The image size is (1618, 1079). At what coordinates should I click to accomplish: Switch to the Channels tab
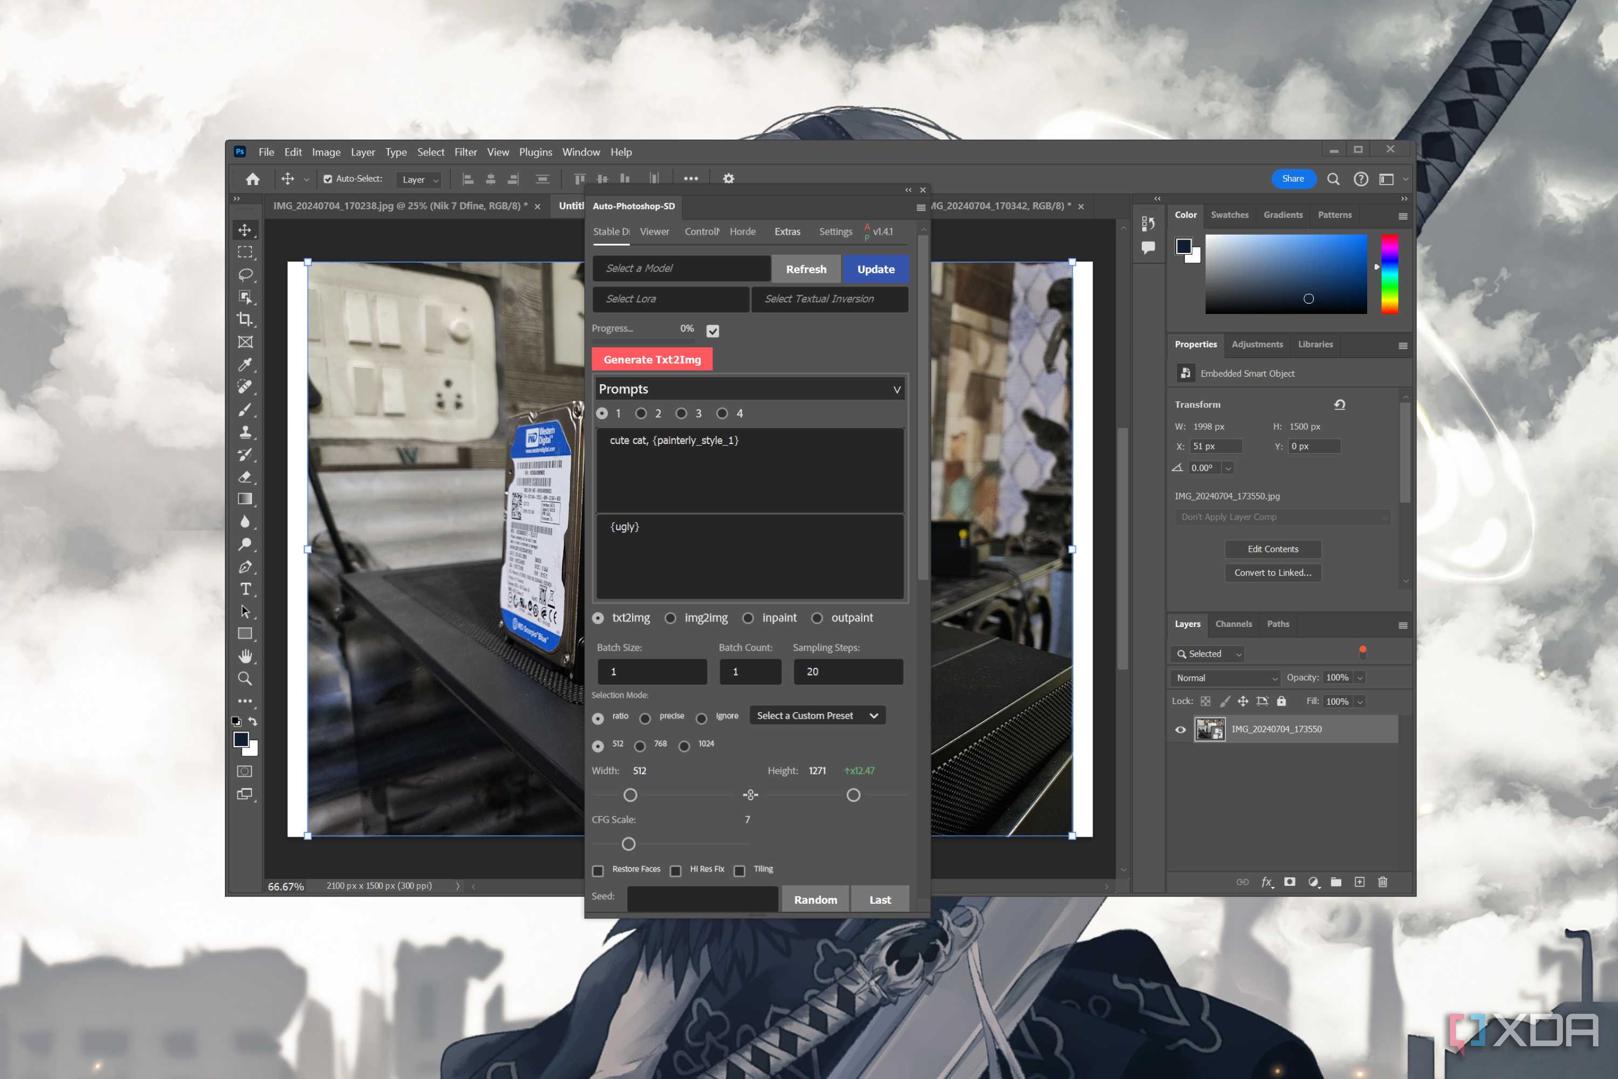[1233, 624]
